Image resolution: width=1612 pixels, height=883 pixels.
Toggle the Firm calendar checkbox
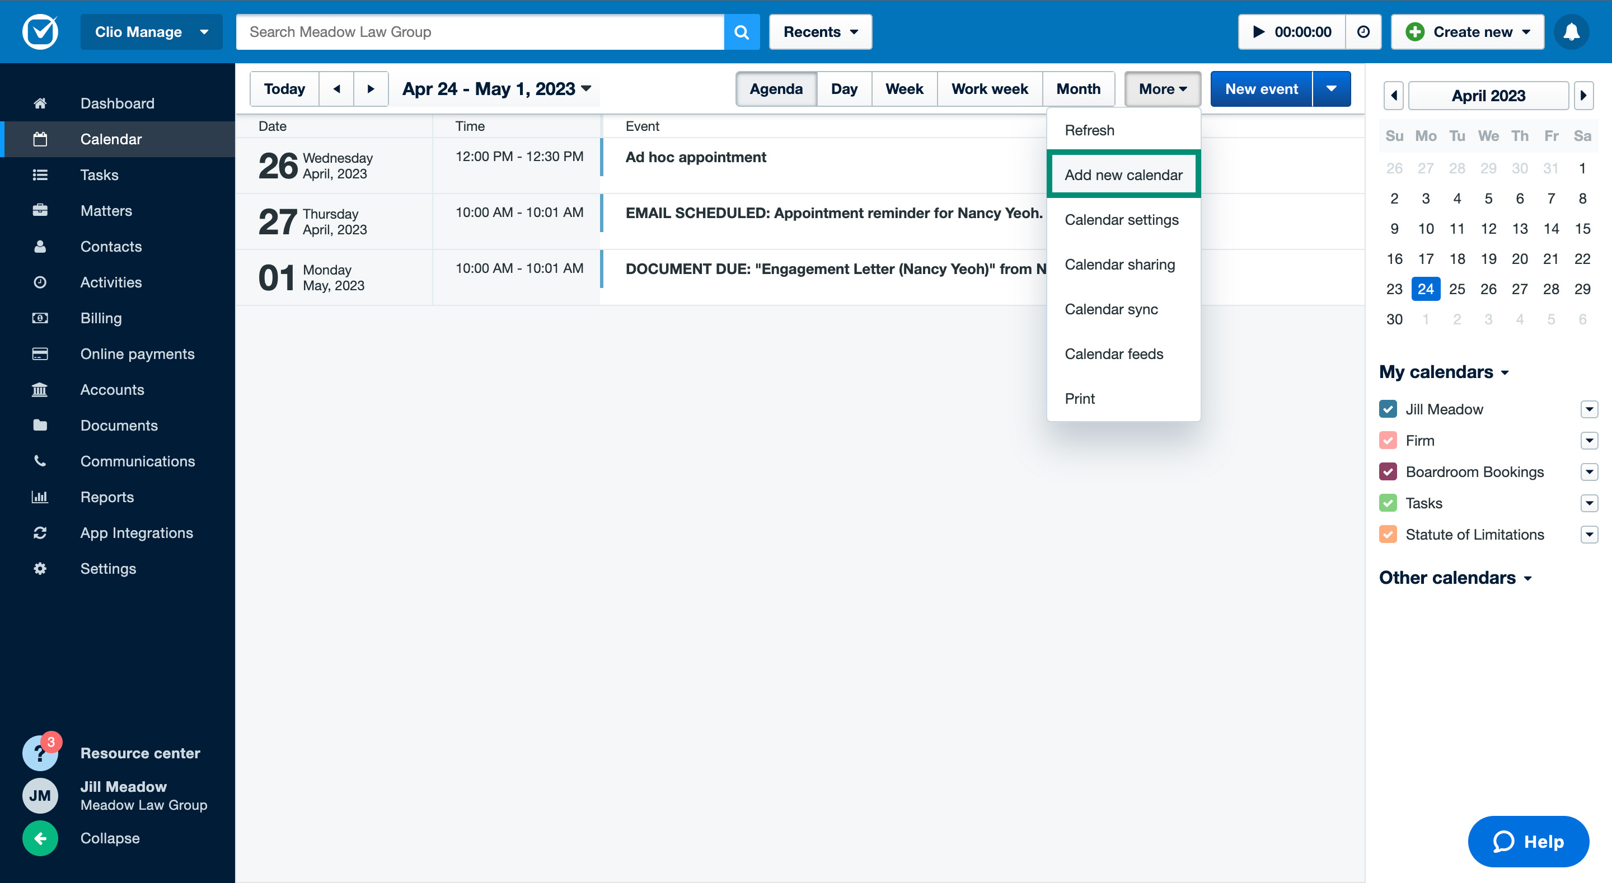(1388, 440)
